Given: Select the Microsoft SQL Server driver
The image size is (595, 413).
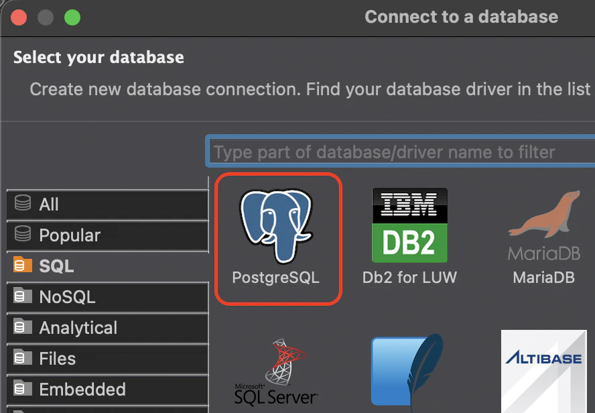Looking at the screenshot, I should (276, 372).
